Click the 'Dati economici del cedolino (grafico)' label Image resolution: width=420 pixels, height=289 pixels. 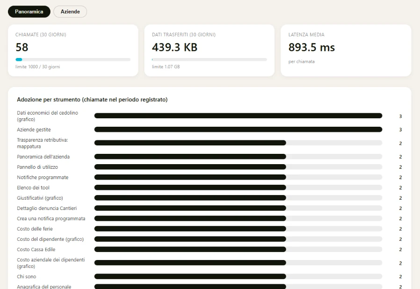pos(47,116)
